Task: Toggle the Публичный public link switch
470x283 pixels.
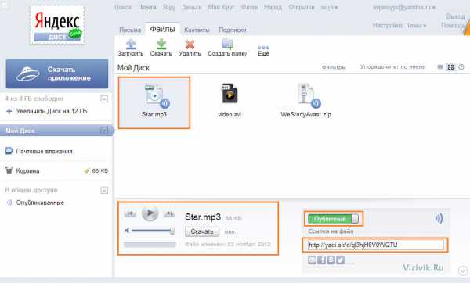Action: coord(334,219)
